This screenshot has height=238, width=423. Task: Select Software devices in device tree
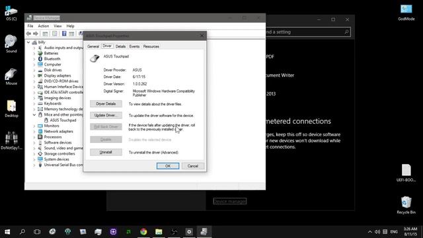click(x=58, y=143)
